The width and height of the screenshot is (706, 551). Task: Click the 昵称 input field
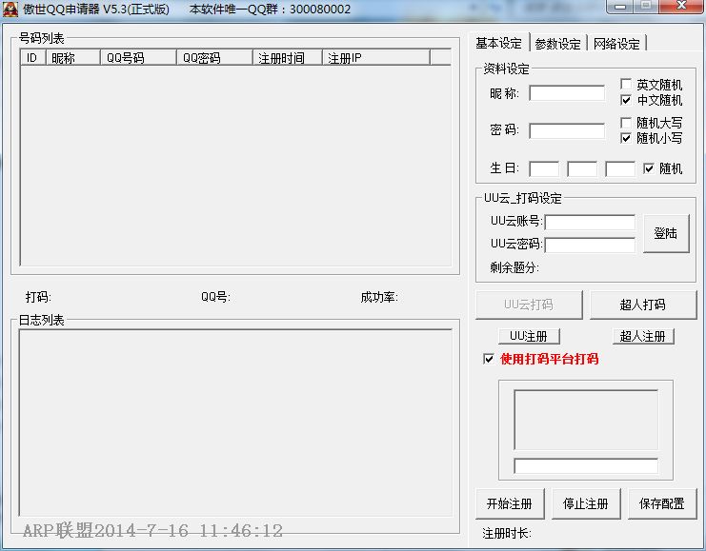coord(567,93)
